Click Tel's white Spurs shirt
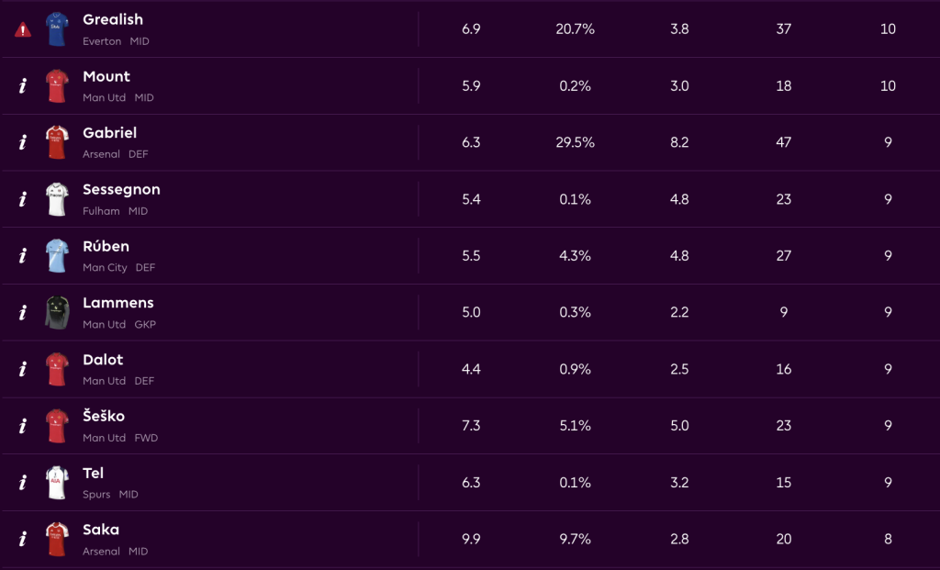Screen dimensions: 940x570 click(x=58, y=483)
